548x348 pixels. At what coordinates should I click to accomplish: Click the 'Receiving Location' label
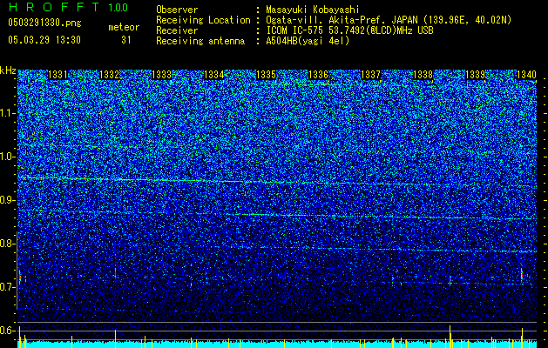(x=203, y=20)
